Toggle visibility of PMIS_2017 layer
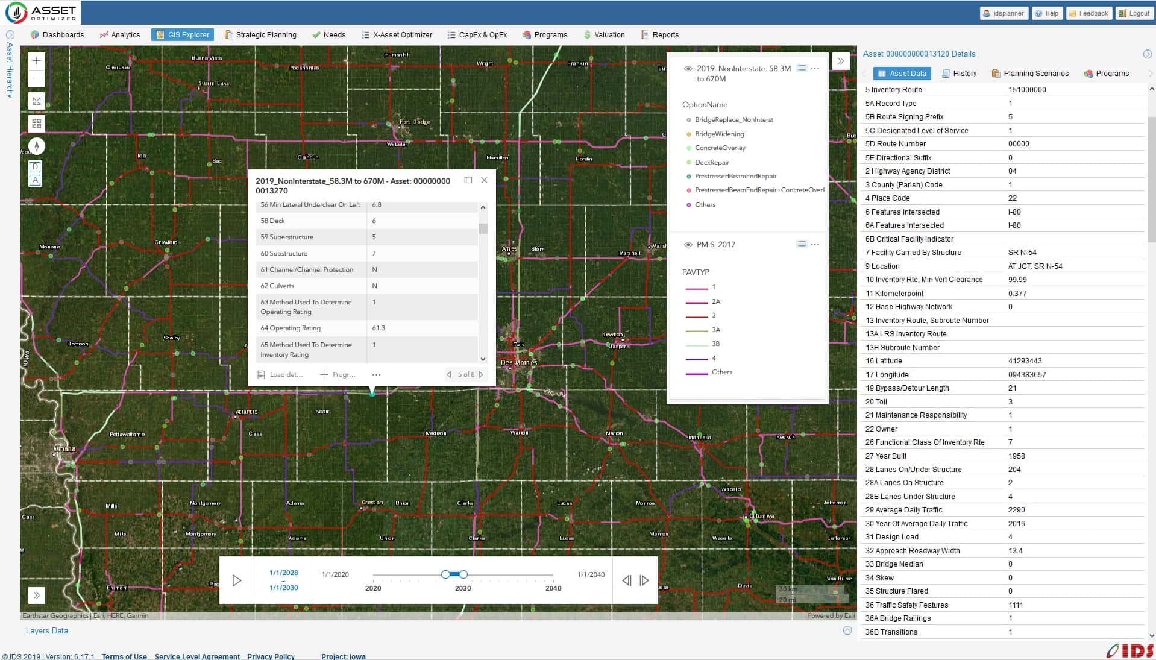Screen dimensions: 1156x660 point(688,245)
